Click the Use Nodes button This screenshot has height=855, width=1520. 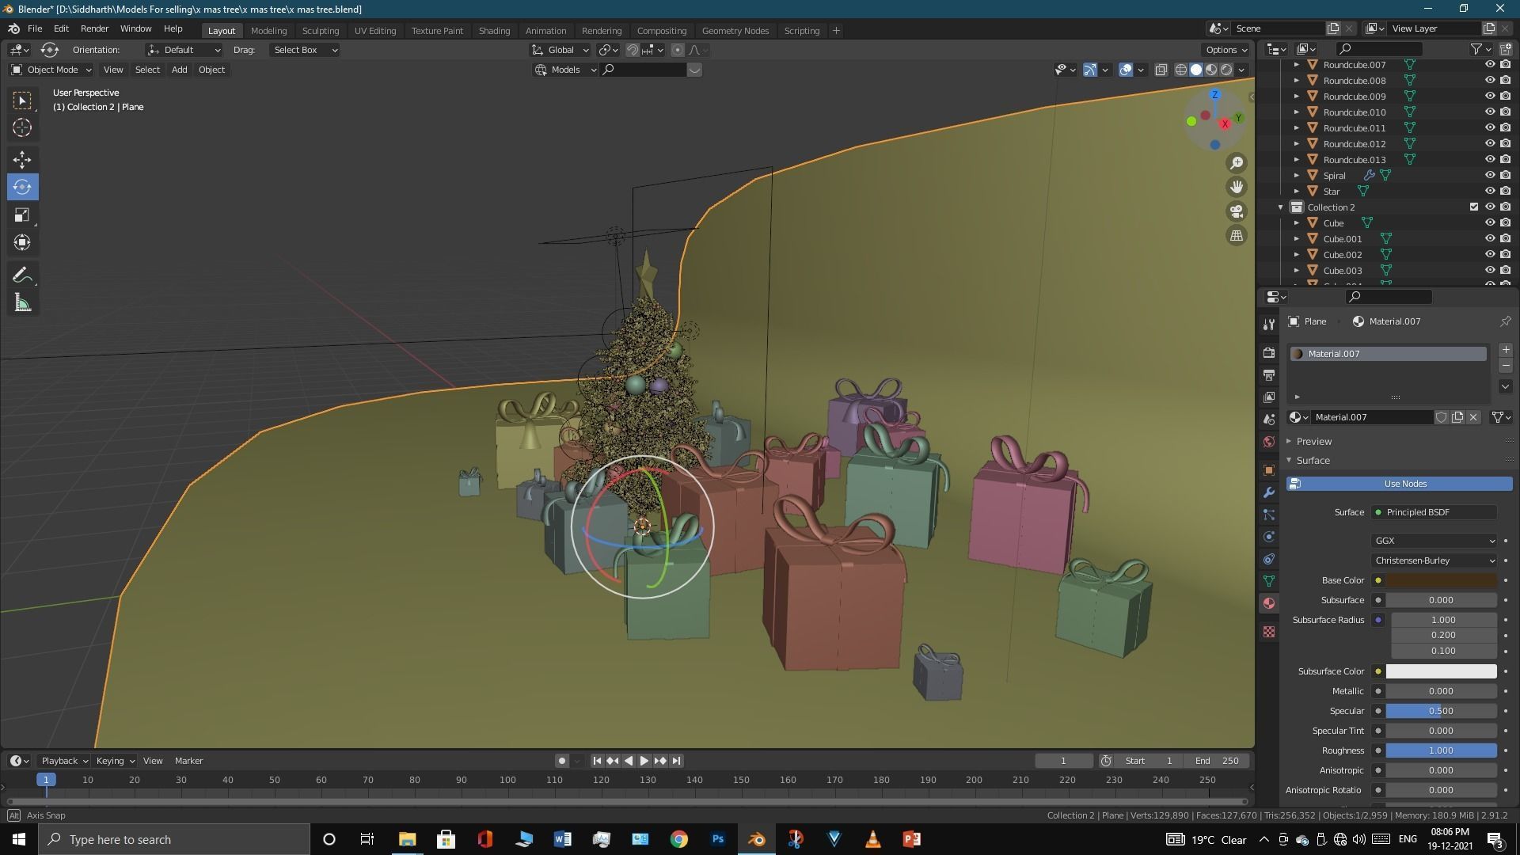1399,484
